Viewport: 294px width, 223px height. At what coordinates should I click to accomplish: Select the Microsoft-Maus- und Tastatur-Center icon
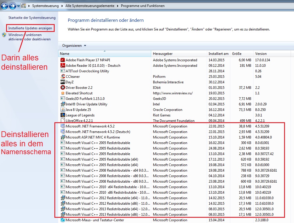[63, 220]
